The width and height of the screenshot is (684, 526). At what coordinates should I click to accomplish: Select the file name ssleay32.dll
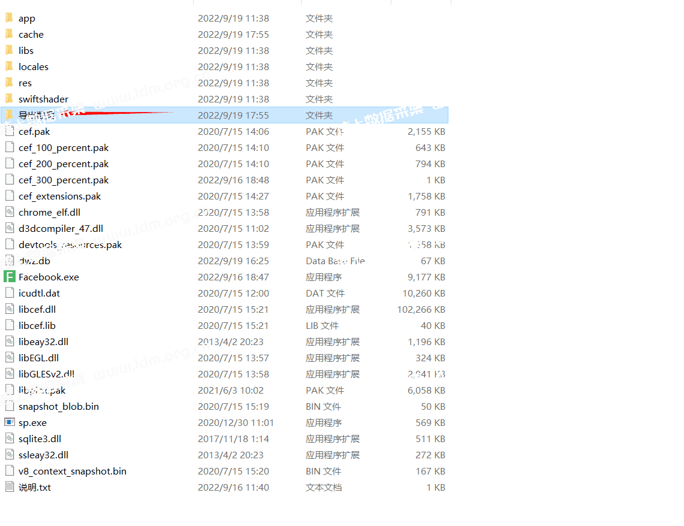44,455
